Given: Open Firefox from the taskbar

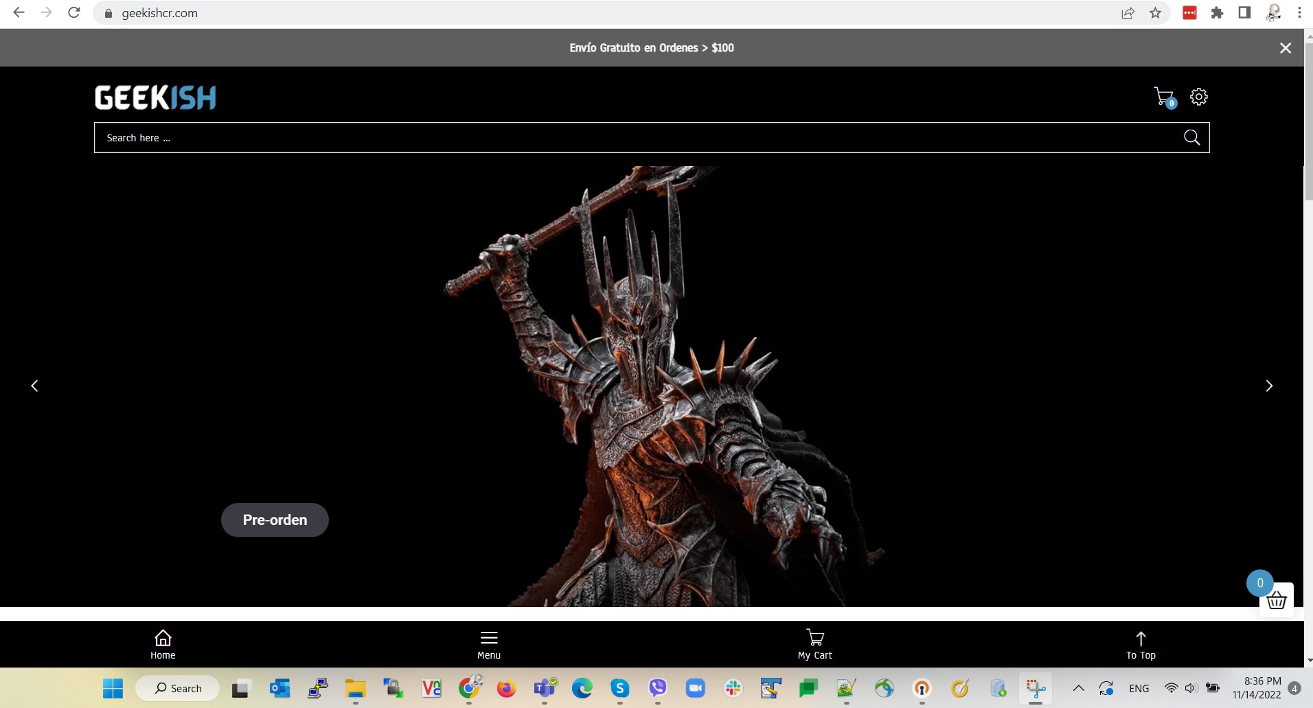Looking at the screenshot, I should click(506, 688).
